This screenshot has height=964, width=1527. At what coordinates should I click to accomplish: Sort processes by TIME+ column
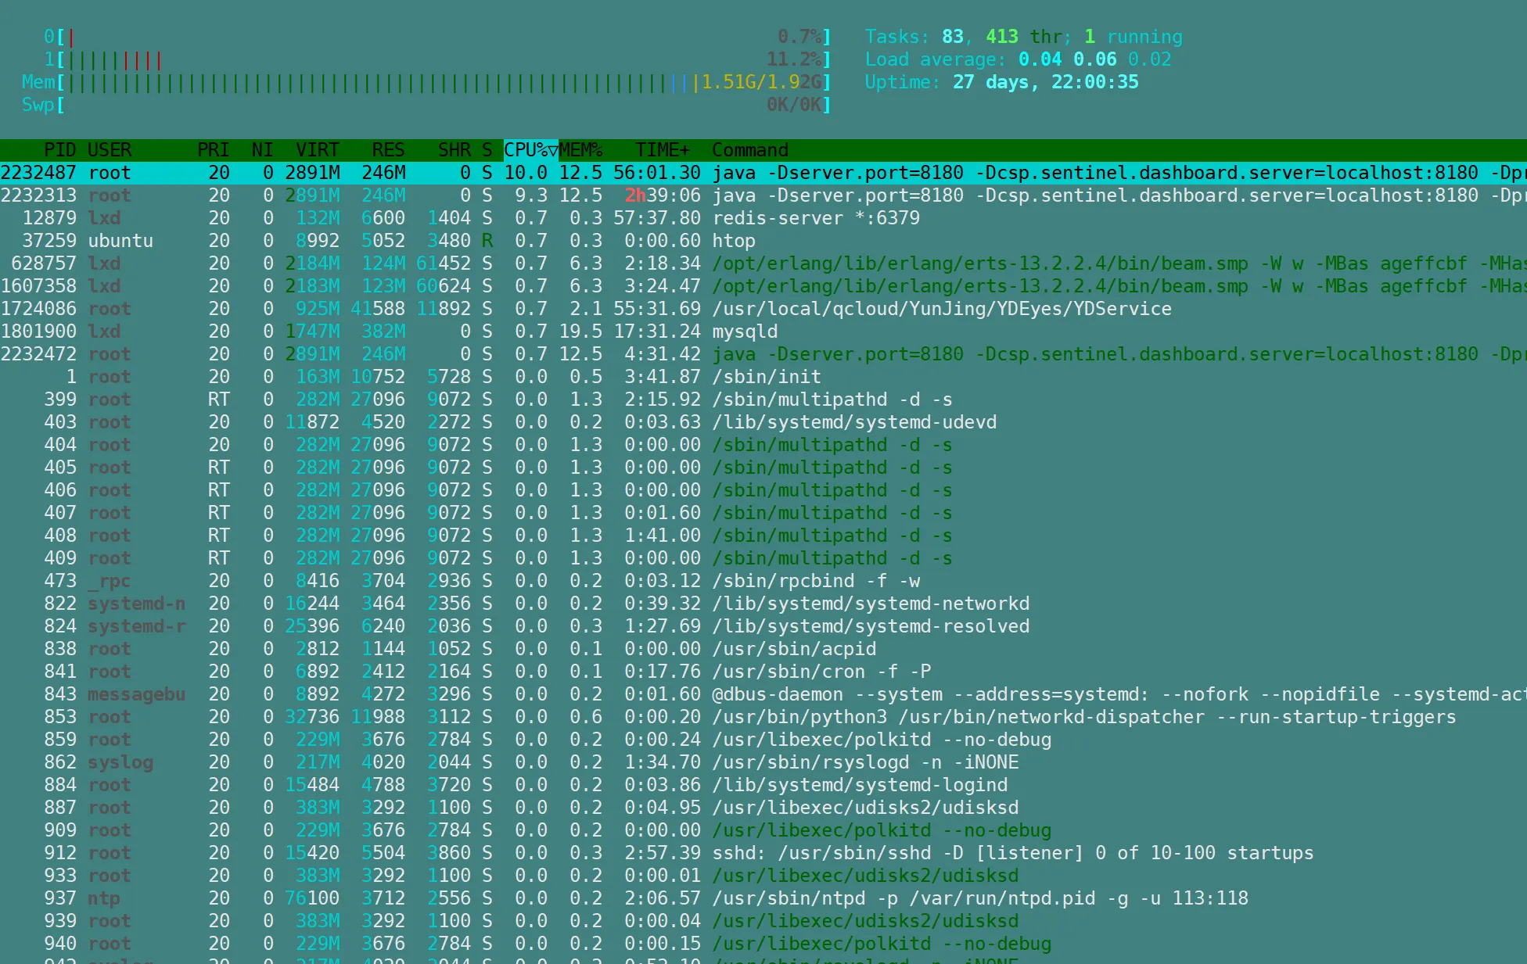point(662,150)
